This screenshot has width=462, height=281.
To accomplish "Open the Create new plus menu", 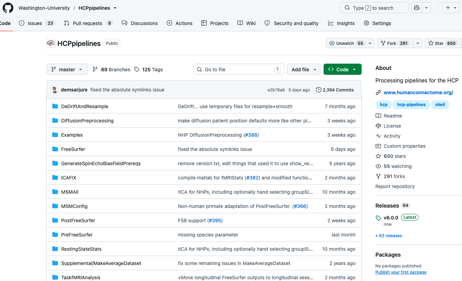I will coord(451,8).
